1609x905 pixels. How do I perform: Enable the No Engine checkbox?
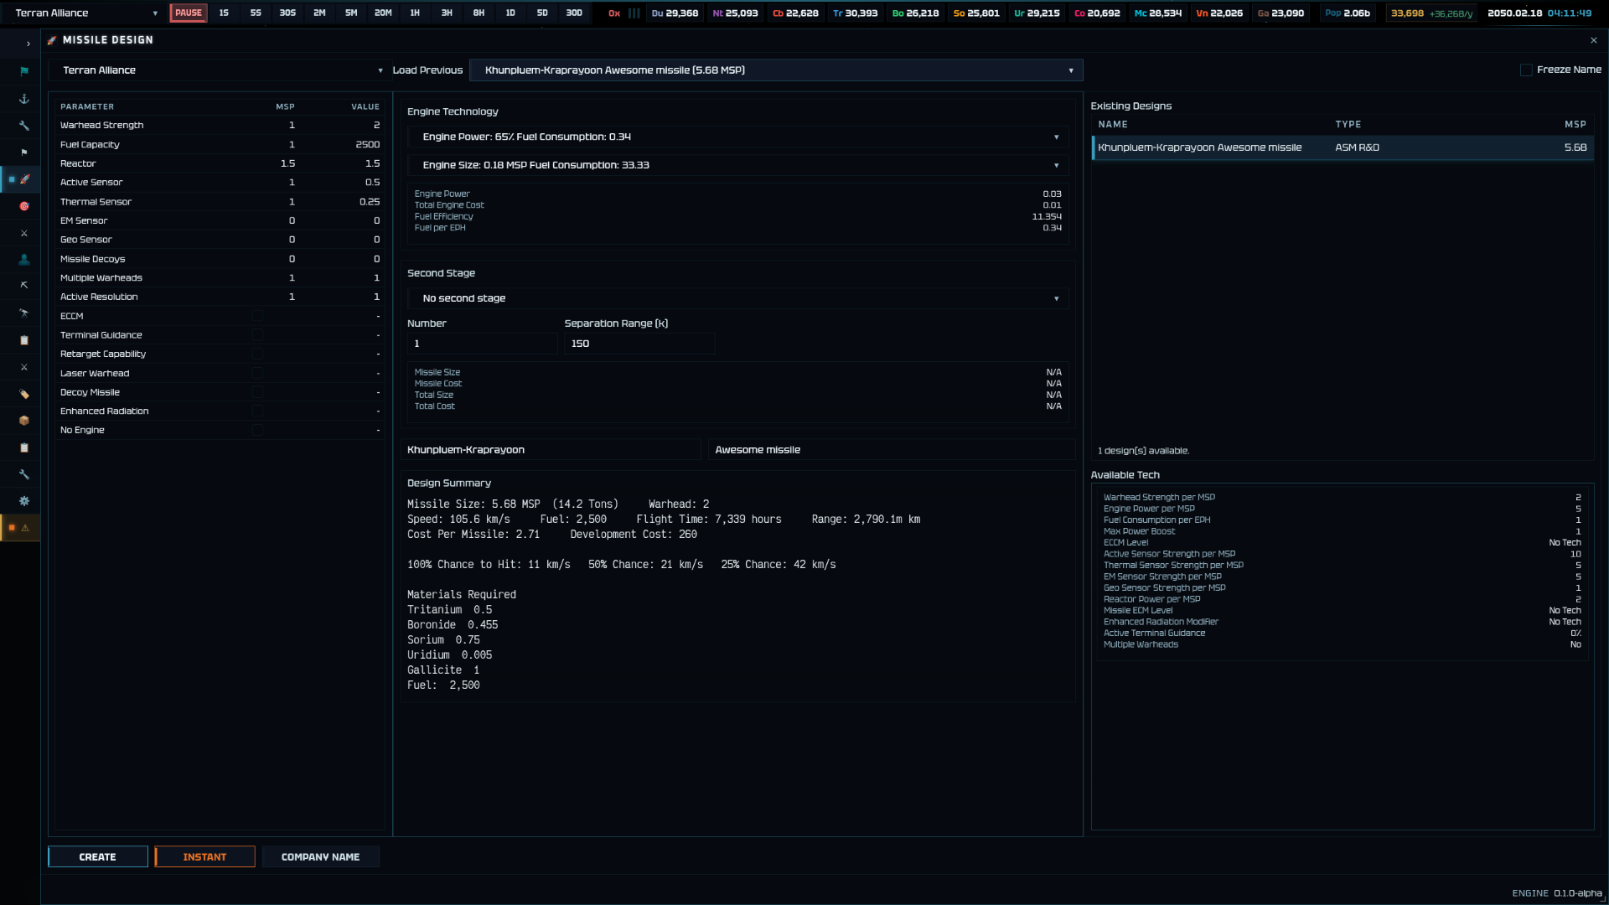click(x=257, y=430)
